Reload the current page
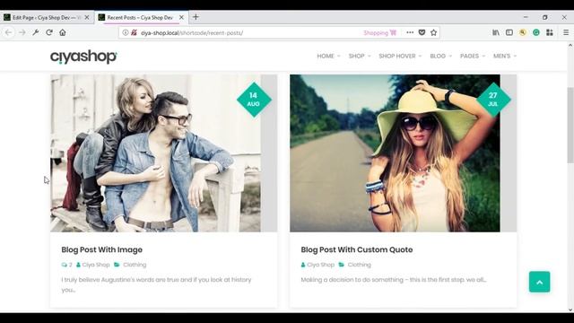Image resolution: width=574 pixels, height=323 pixels. tap(49, 32)
